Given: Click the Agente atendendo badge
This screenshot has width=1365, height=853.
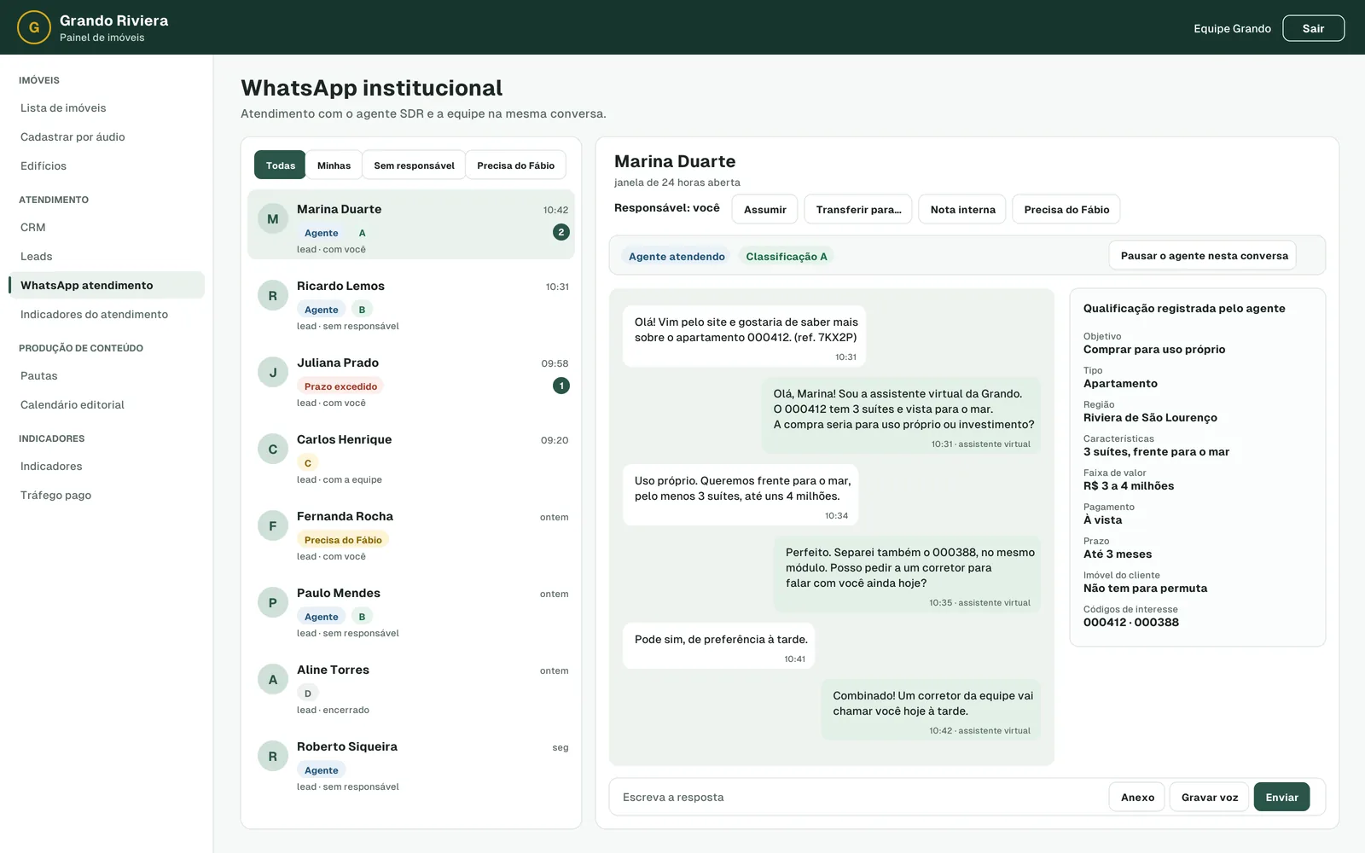Looking at the screenshot, I should tap(677, 257).
